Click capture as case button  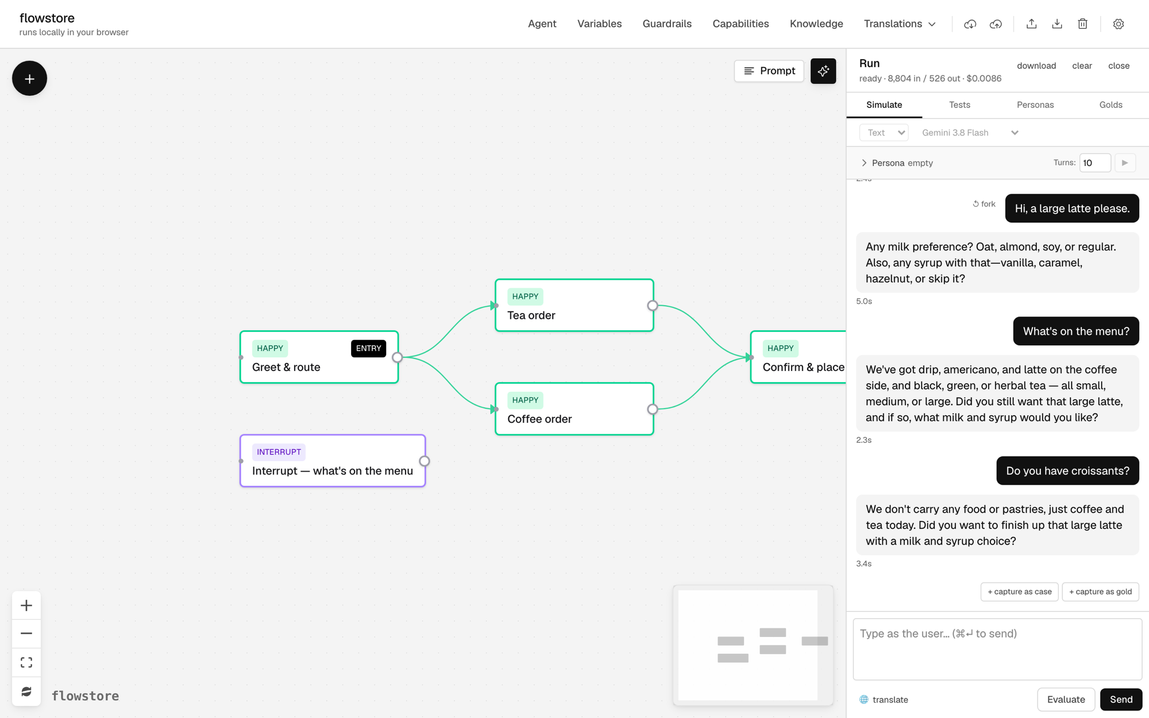click(x=1019, y=592)
